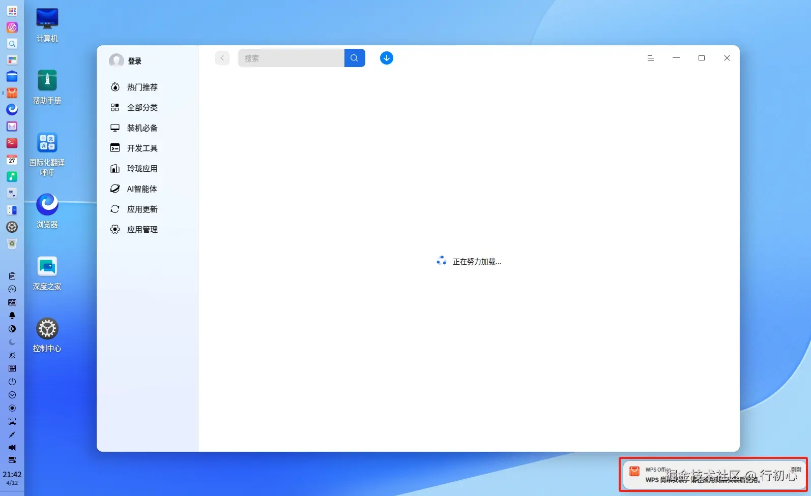Open the multitasking view dock icon
Screen dimensions: 811x496
tap(12, 60)
